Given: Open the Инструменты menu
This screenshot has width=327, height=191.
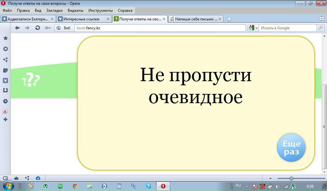Looking at the screenshot, I should [101, 11].
